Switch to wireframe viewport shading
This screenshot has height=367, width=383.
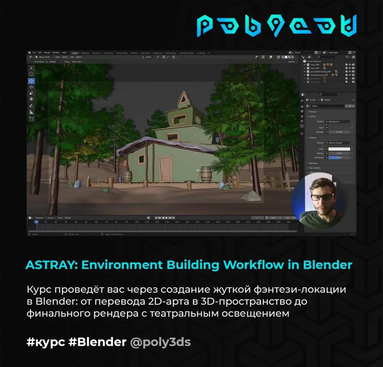tap(283, 57)
